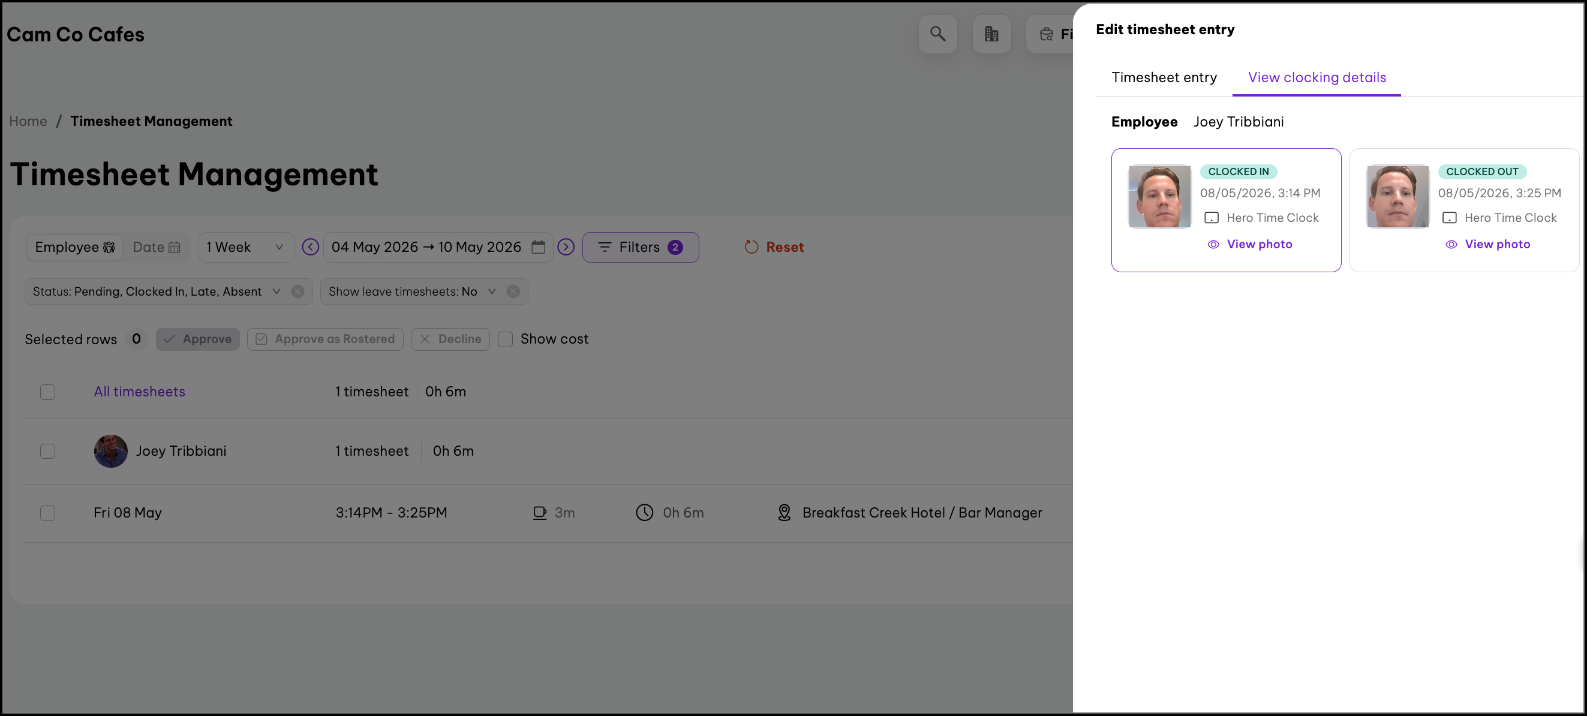Image resolution: width=1587 pixels, height=716 pixels.
Task: Click the Fri 08 May date cell
Action: click(128, 513)
